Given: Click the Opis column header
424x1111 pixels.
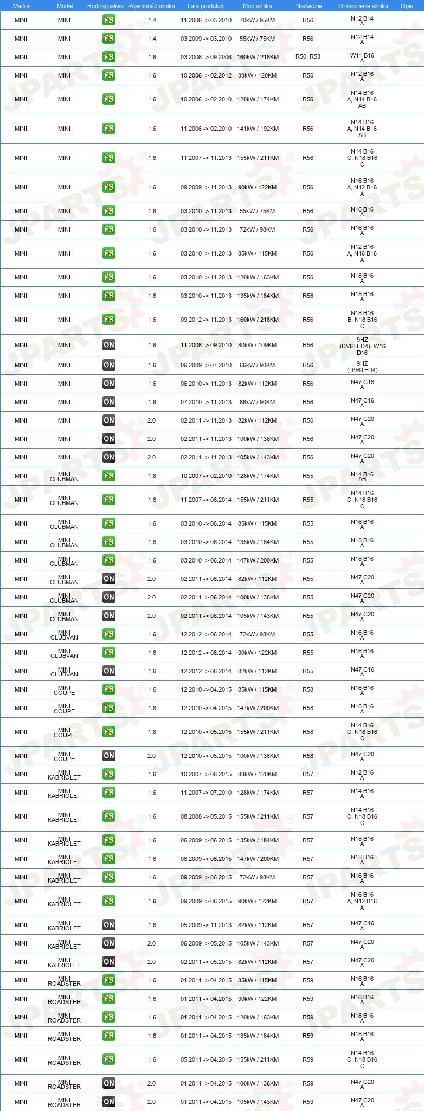Looking at the screenshot, I should [407, 6].
